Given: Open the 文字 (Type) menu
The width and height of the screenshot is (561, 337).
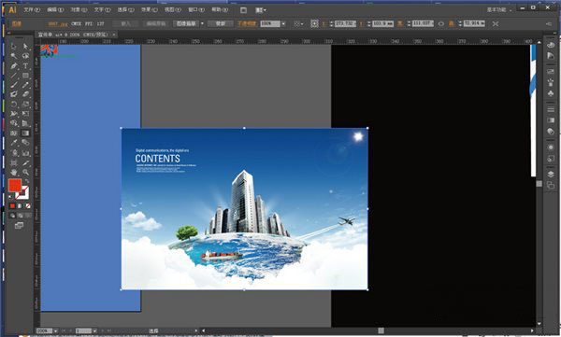Looking at the screenshot, I should [102, 10].
